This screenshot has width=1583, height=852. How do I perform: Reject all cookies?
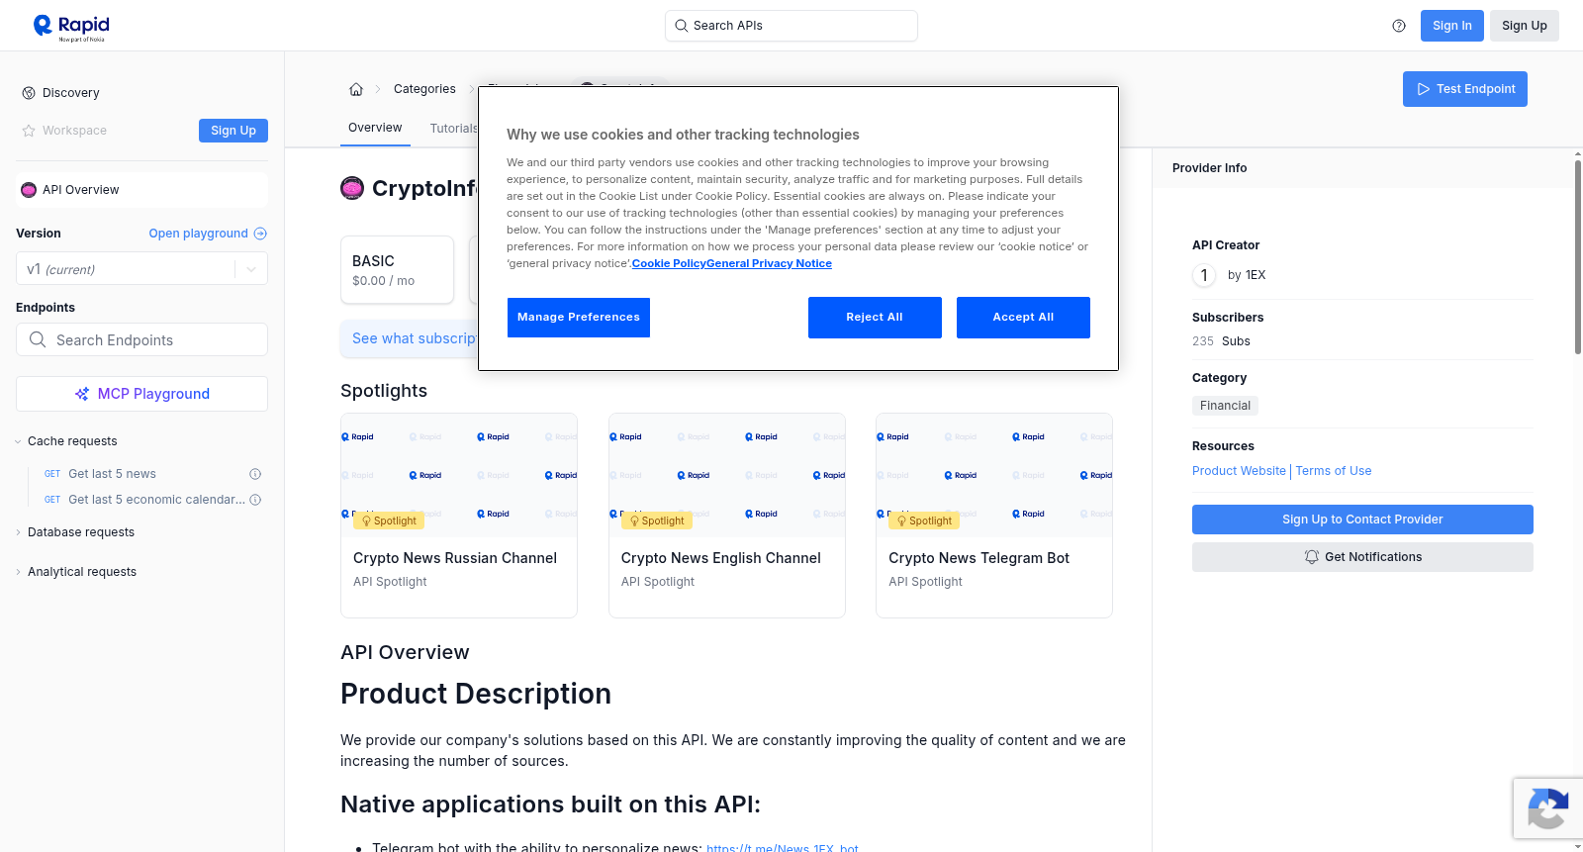(x=875, y=318)
